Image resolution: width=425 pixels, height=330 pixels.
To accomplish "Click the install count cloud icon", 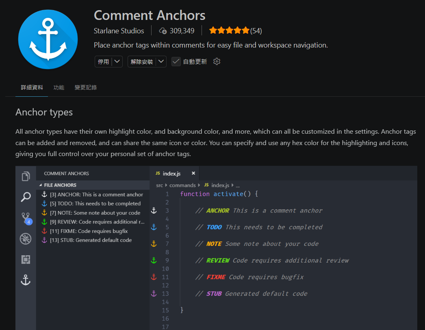I will pyautogui.click(x=163, y=31).
